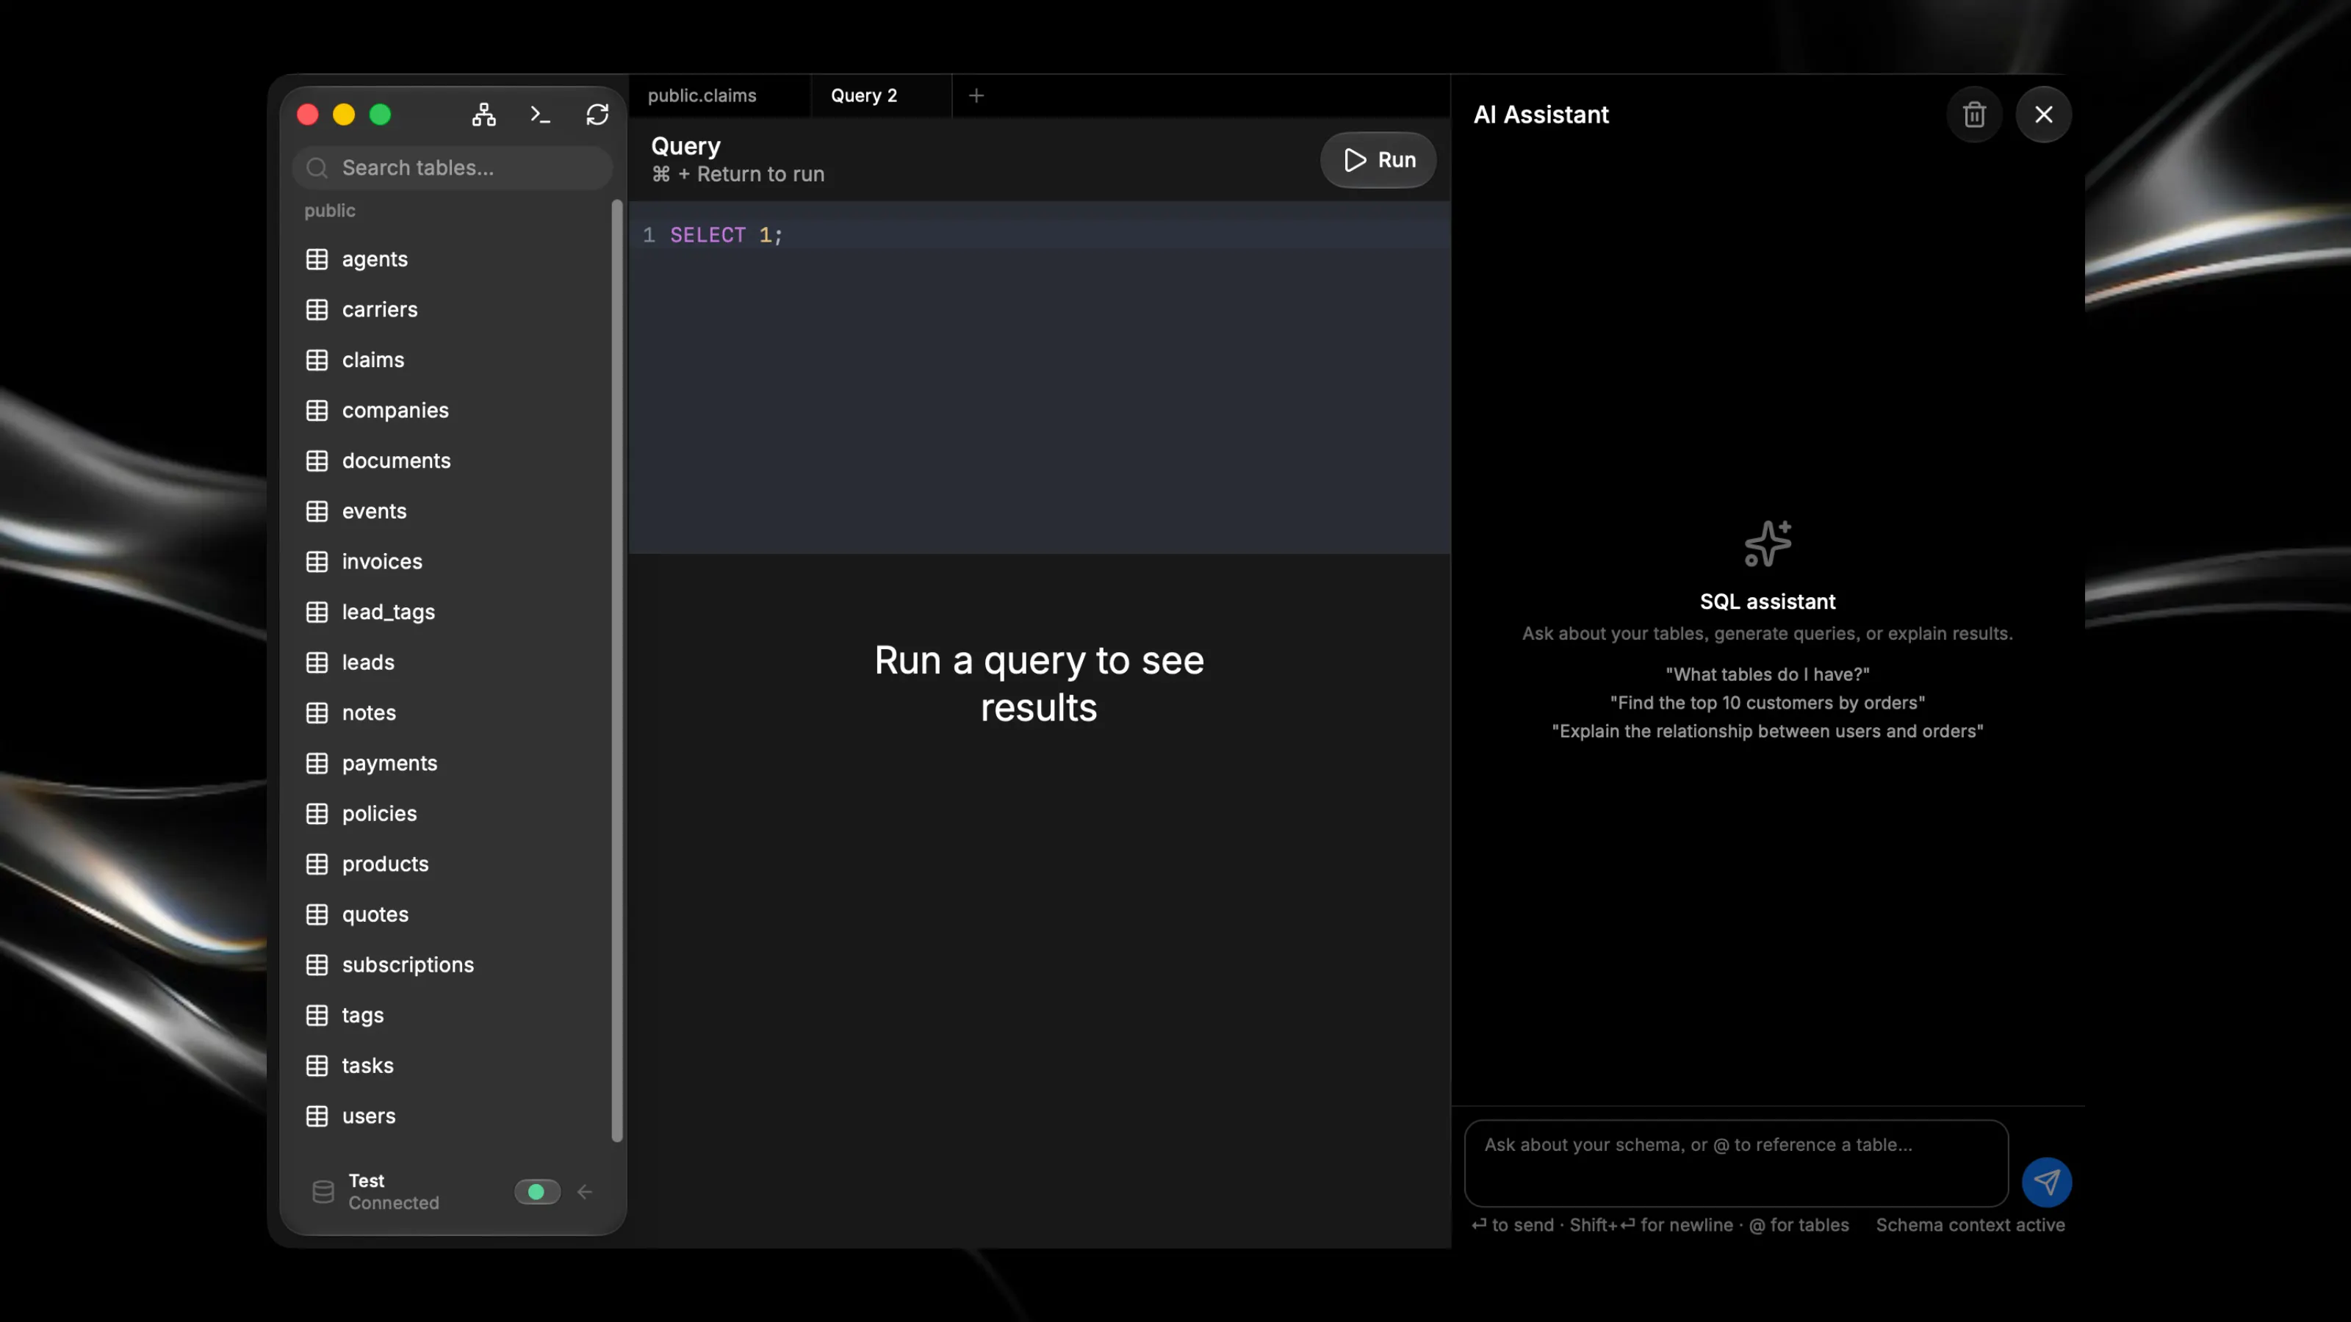Refresh the tables list
2351x1322 pixels.
(597, 114)
